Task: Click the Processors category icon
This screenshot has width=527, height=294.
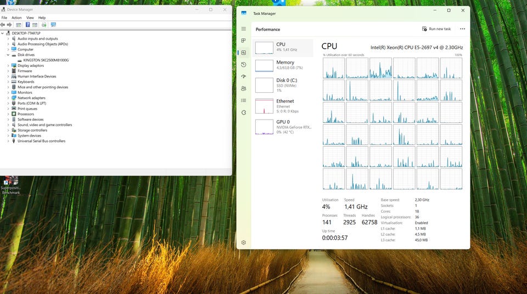Action: point(14,114)
